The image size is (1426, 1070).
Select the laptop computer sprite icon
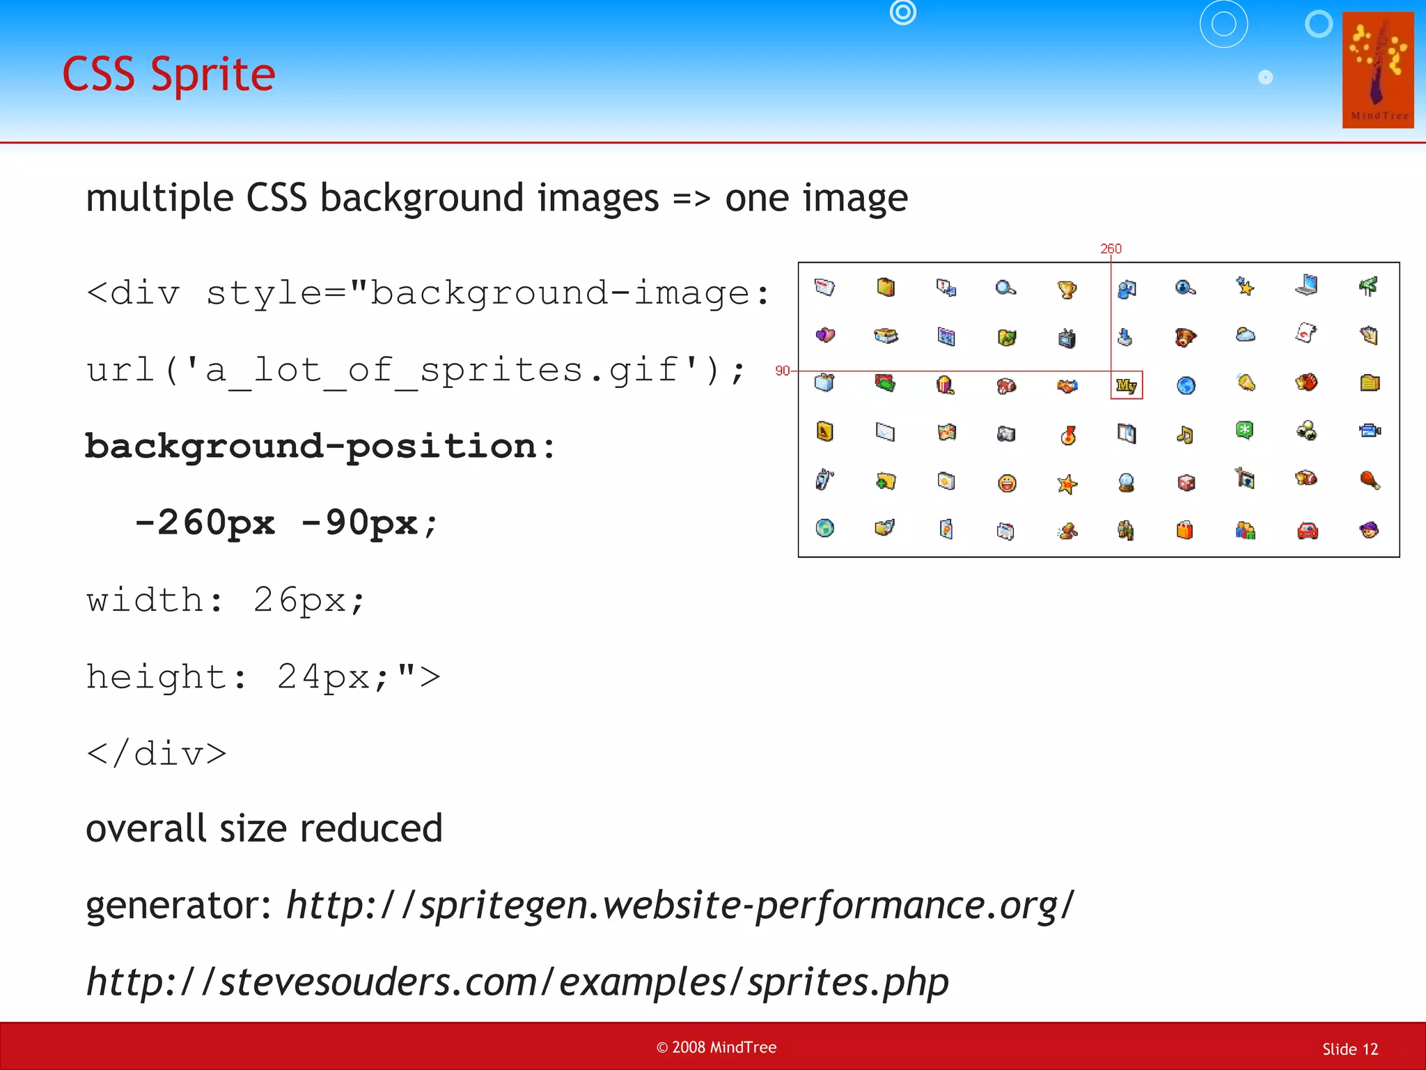(1307, 285)
